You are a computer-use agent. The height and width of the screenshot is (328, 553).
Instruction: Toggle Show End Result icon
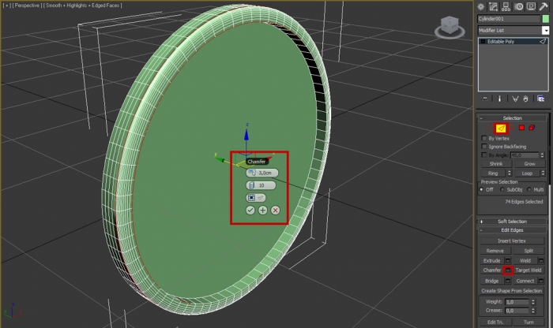[x=499, y=99]
